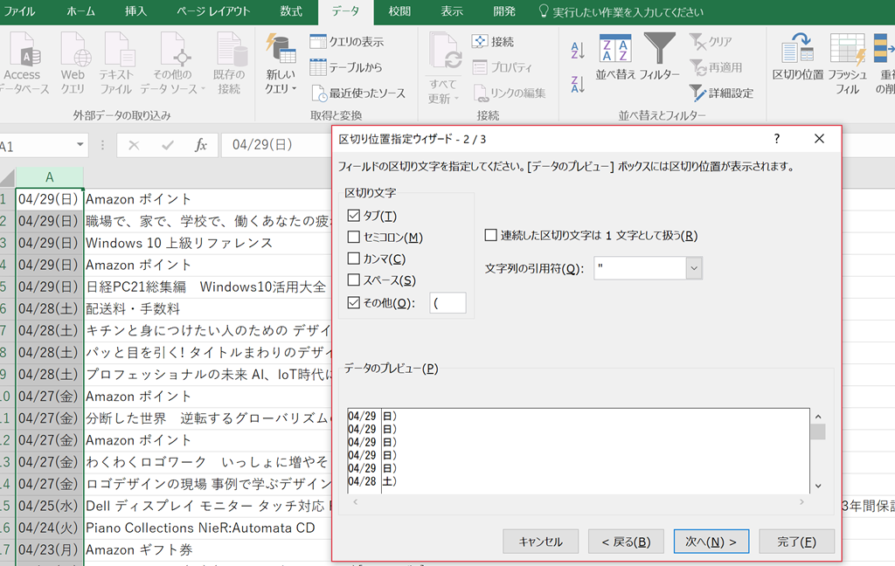895x566 pixels.
Task: Click the その他 delimiter text field
Action: [x=447, y=303]
